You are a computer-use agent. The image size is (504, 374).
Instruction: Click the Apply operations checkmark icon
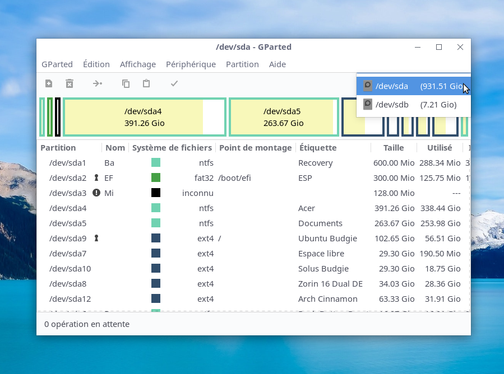pos(174,83)
